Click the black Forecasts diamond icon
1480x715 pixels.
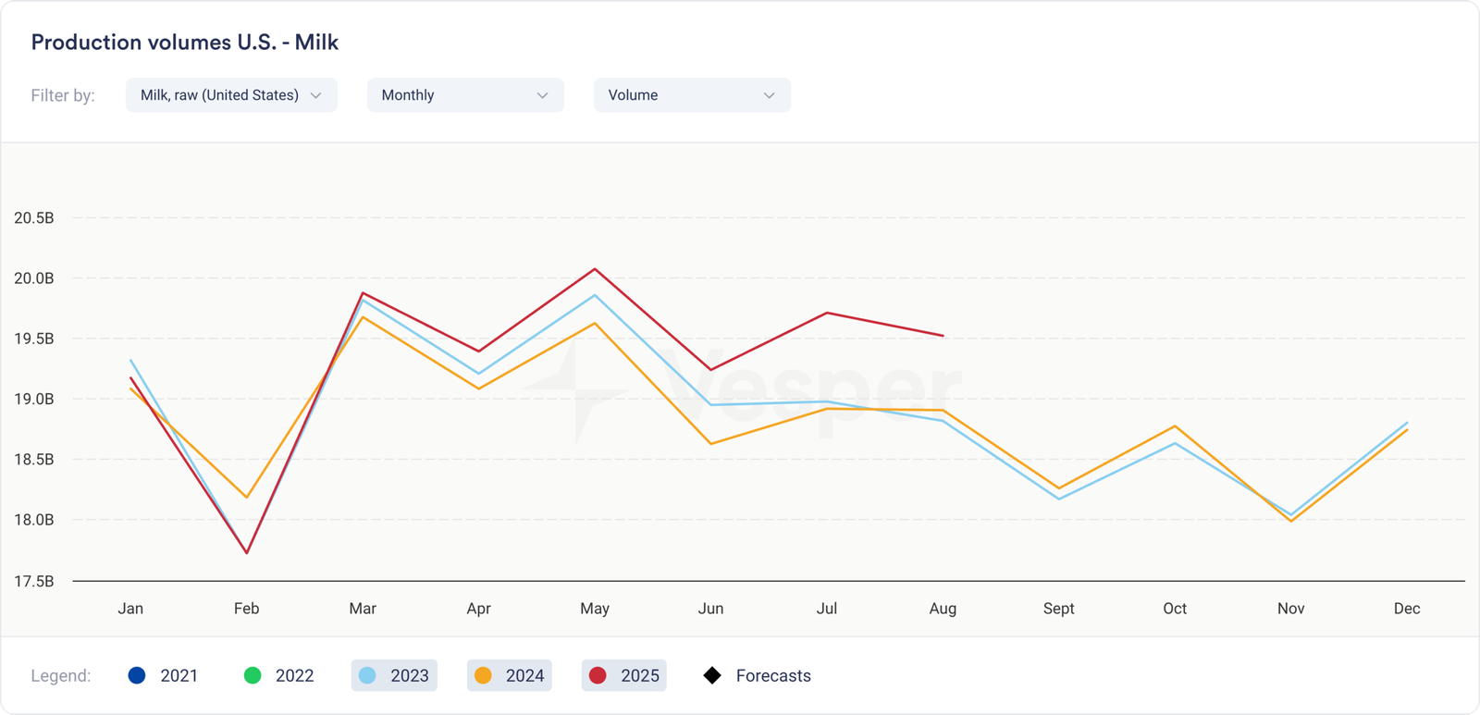click(712, 675)
